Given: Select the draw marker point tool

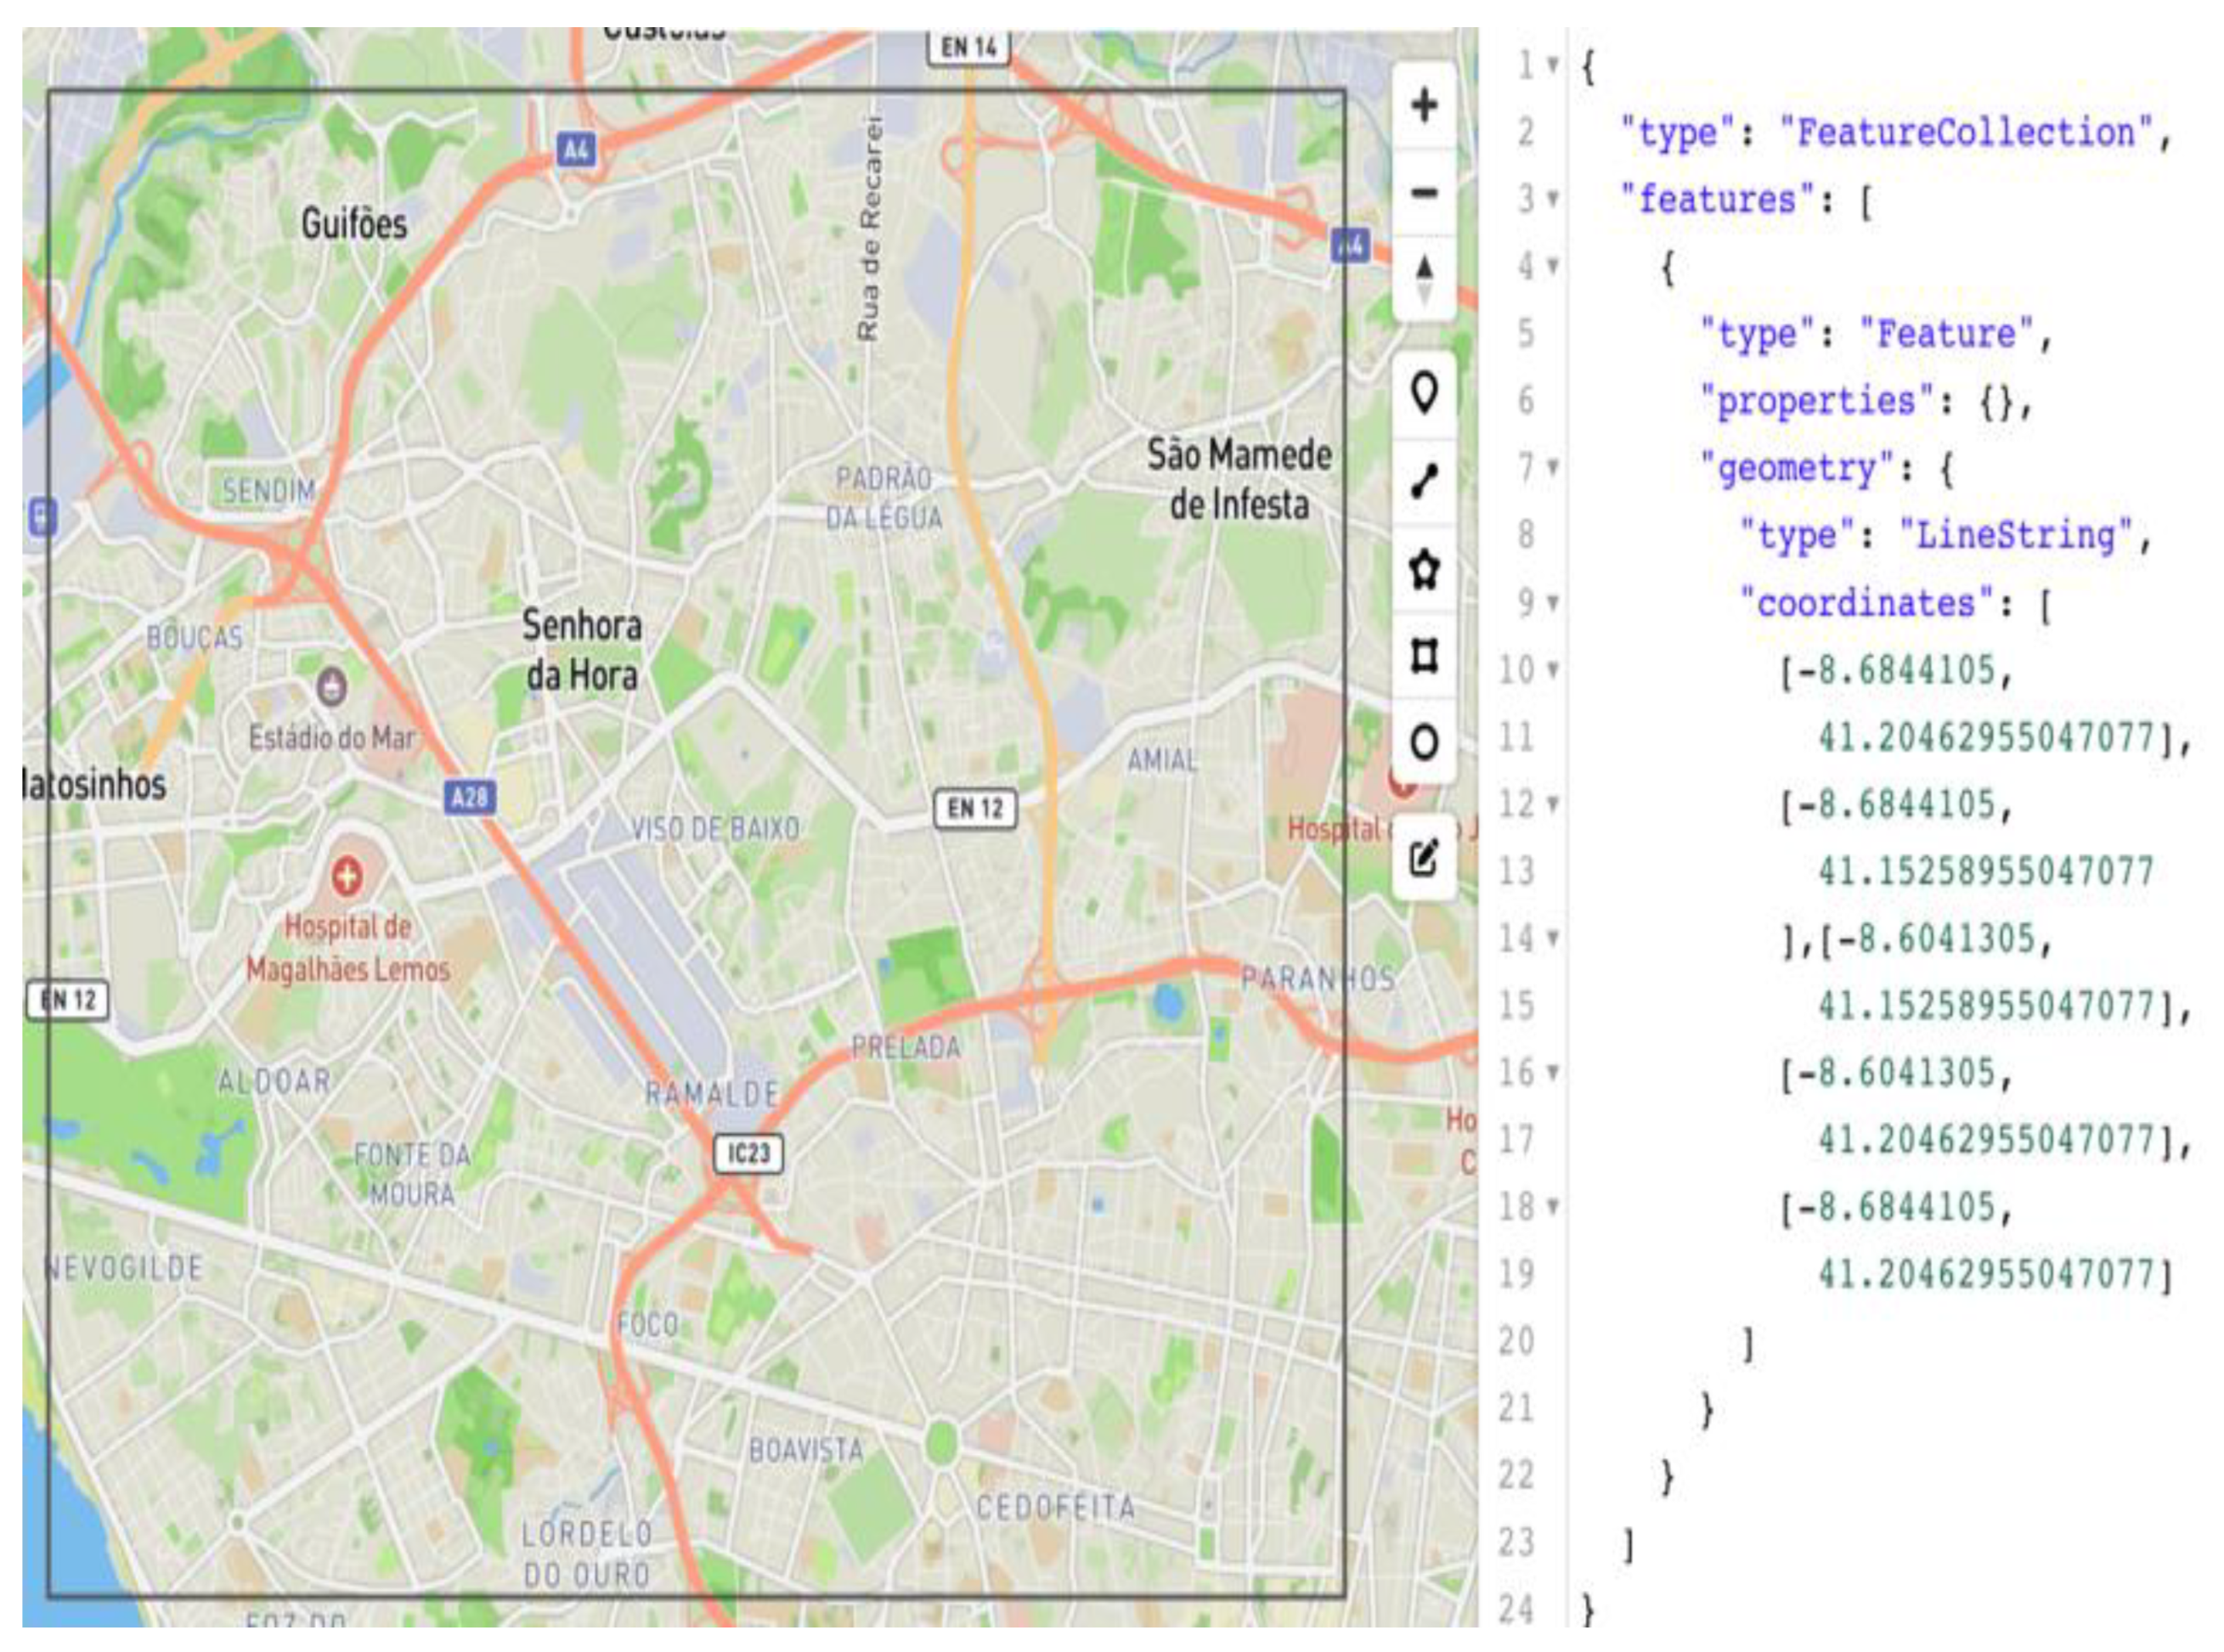Looking at the screenshot, I should point(1424,392).
